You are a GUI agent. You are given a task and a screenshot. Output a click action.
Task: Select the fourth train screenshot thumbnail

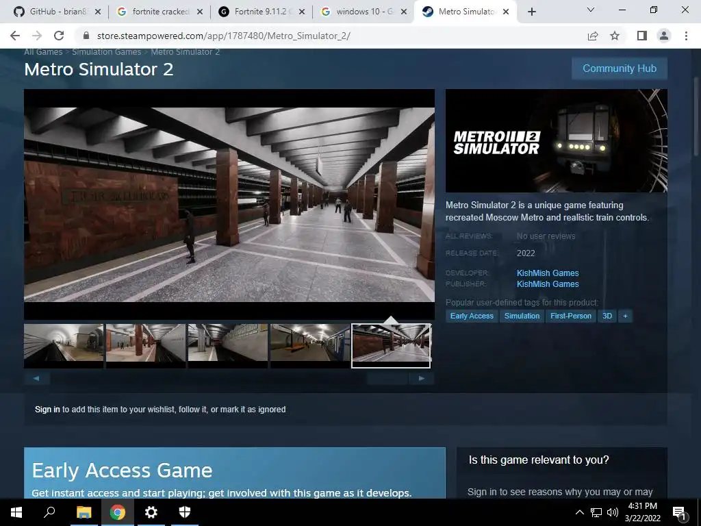tap(310, 346)
